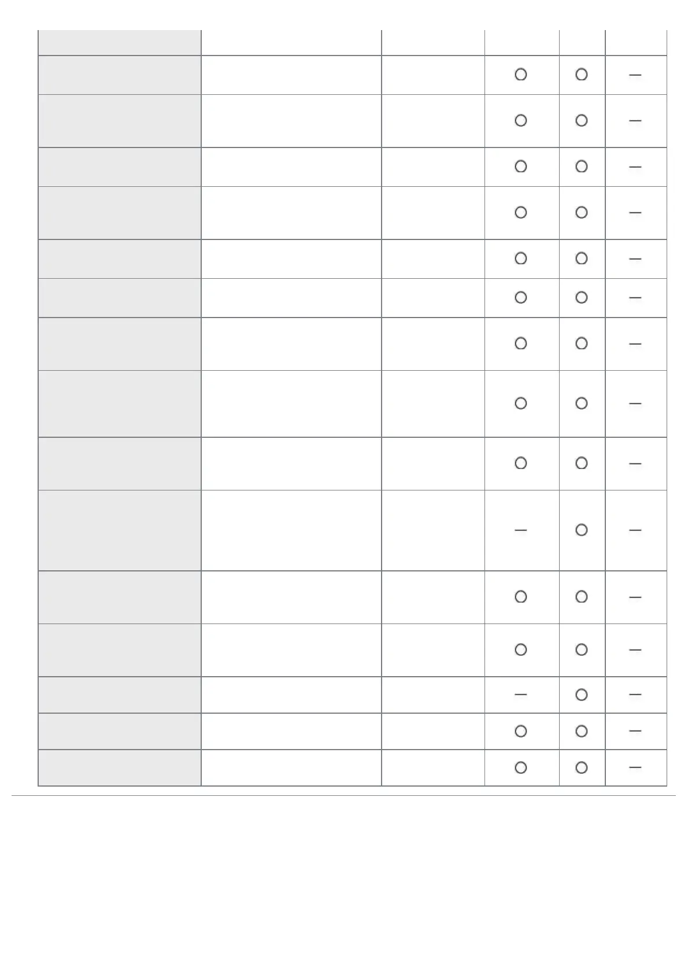Click the second circle in the last table row
The image size is (688, 974).
(582, 768)
